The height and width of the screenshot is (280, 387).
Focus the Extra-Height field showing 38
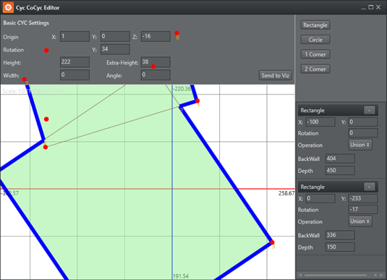click(156, 62)
